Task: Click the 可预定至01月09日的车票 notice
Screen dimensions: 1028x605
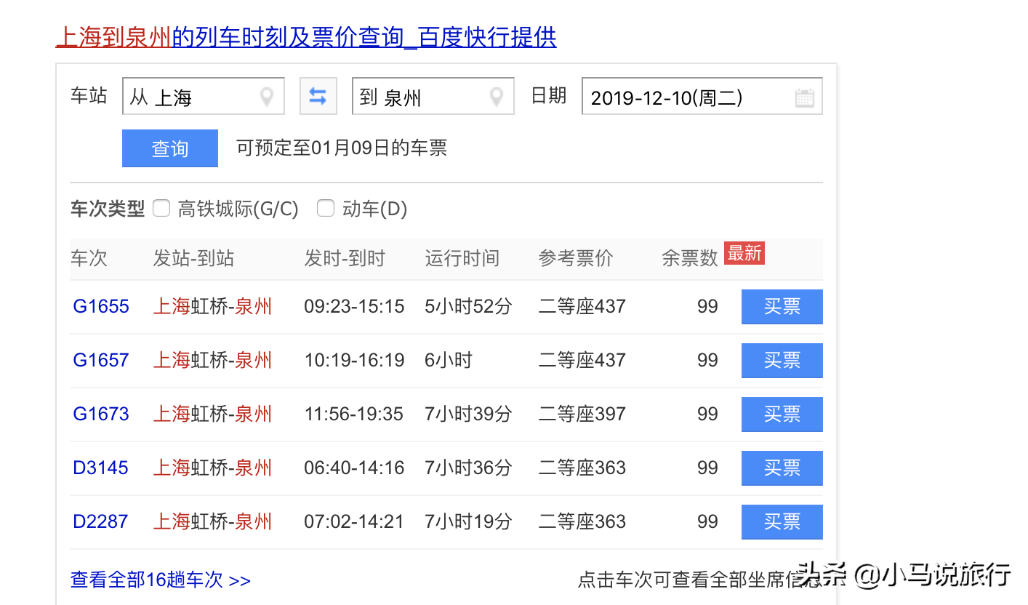Action: 342,148
